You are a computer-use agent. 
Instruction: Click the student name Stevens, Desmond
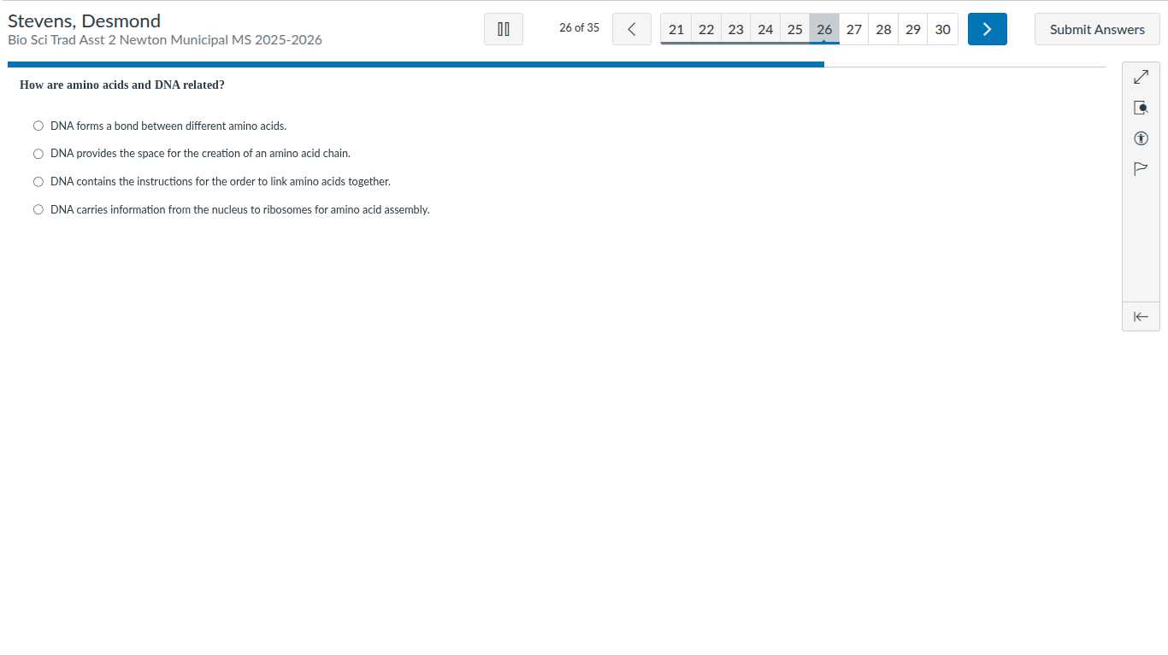coord(84,20)
